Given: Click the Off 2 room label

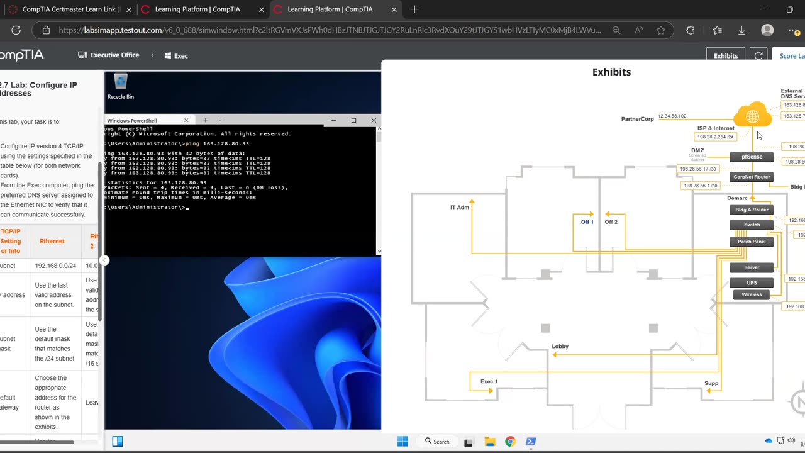Looking at the screenshot, I should pyautogui.click(x=611, y=221).
